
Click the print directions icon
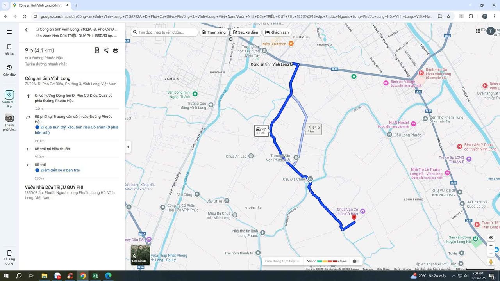tap(116, 50)
